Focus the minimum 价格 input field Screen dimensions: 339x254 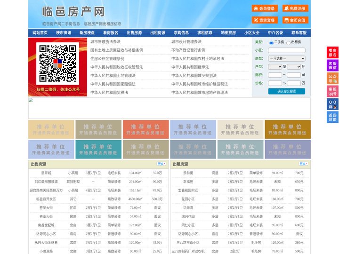[275, 83]
